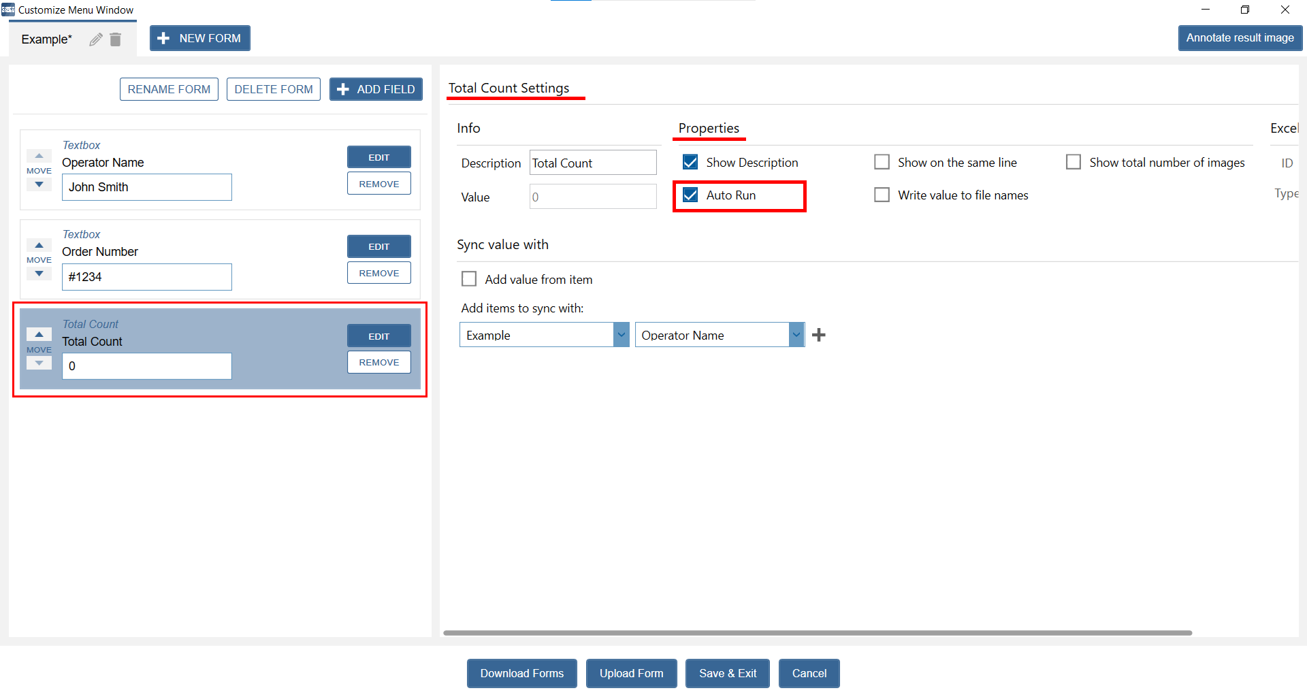Expand the Operator Name sync dropdown
Image resolution: width=1307 pixels, height=699 pixels.
pyautogui.click(x=796, y=335)
